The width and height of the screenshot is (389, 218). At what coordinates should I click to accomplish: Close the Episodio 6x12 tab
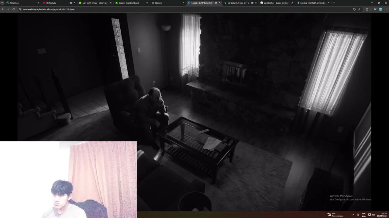(x=220, y=3)
